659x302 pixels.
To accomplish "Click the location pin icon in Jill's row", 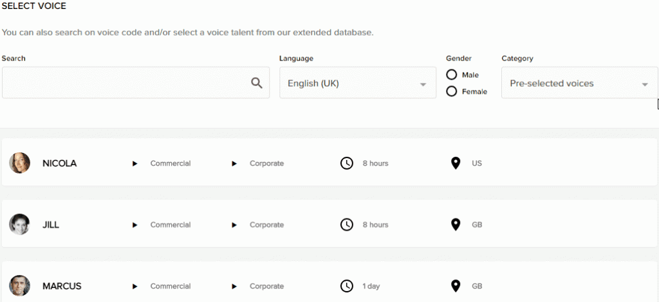I will (x=456, y=225).
